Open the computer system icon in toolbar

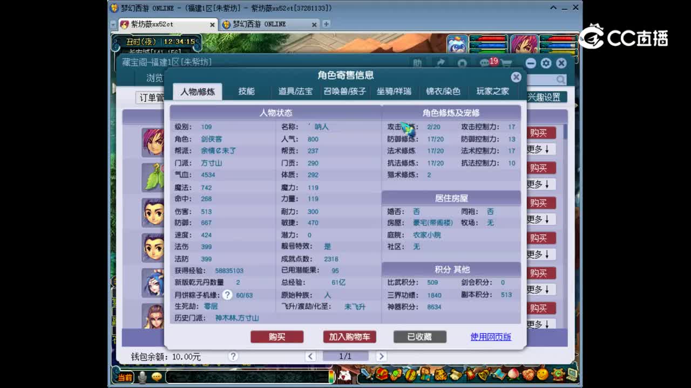point(572,374)
